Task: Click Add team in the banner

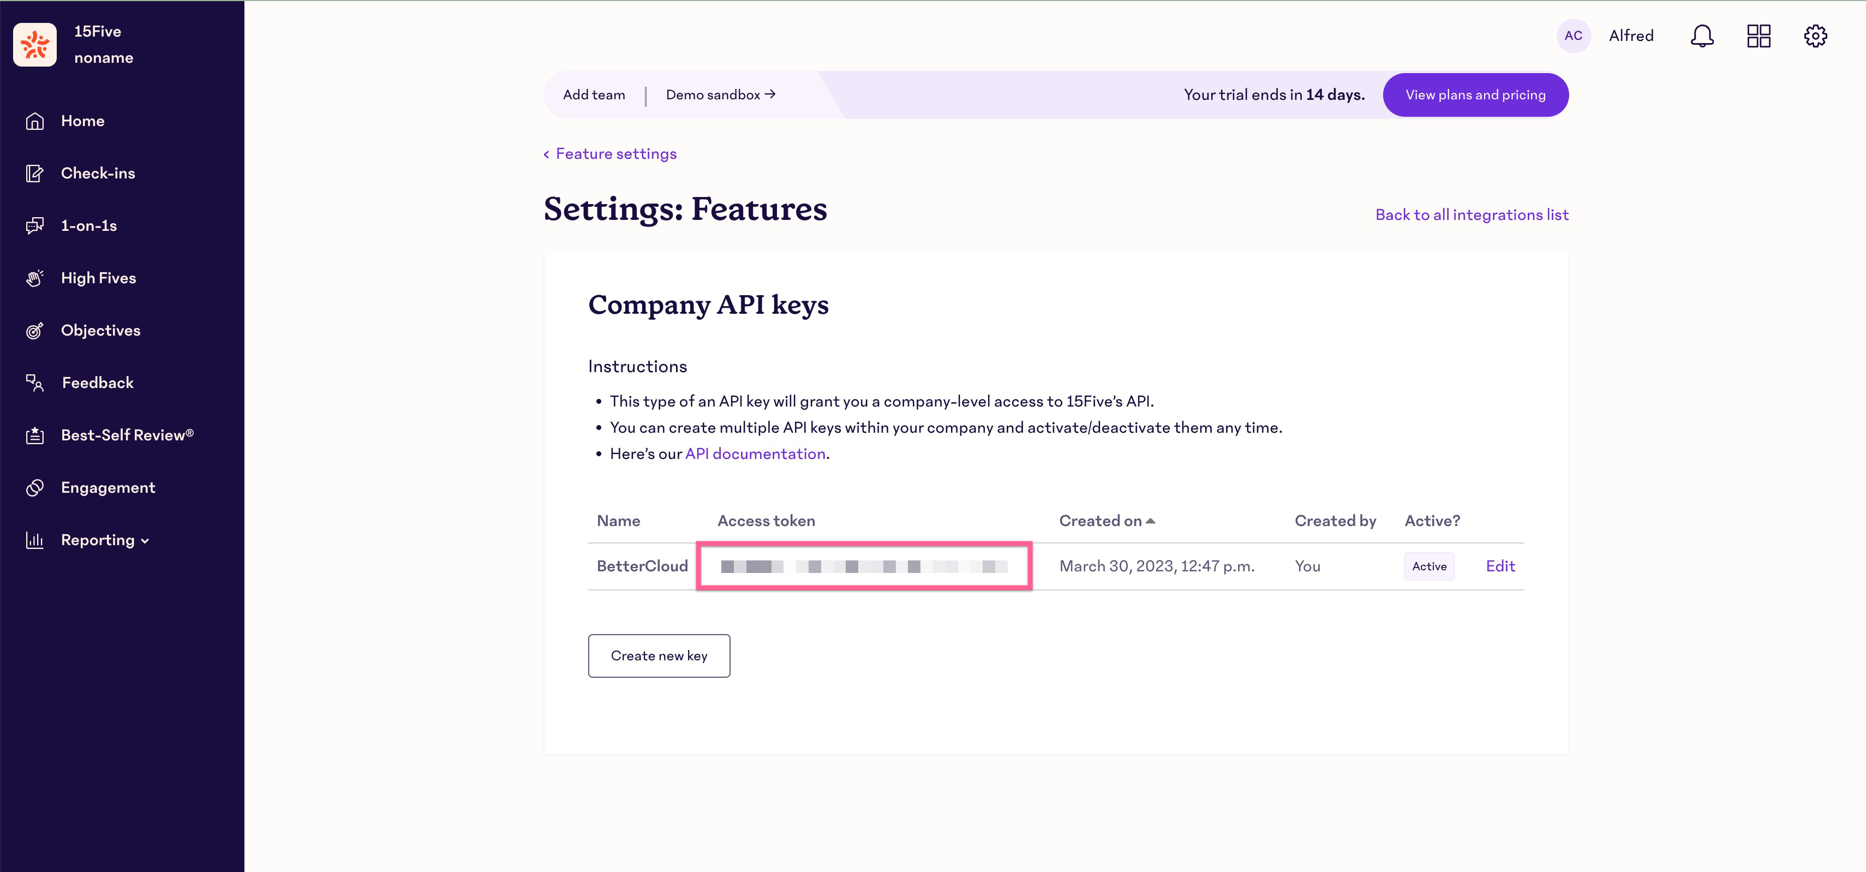Action: (x=594, y=94)
